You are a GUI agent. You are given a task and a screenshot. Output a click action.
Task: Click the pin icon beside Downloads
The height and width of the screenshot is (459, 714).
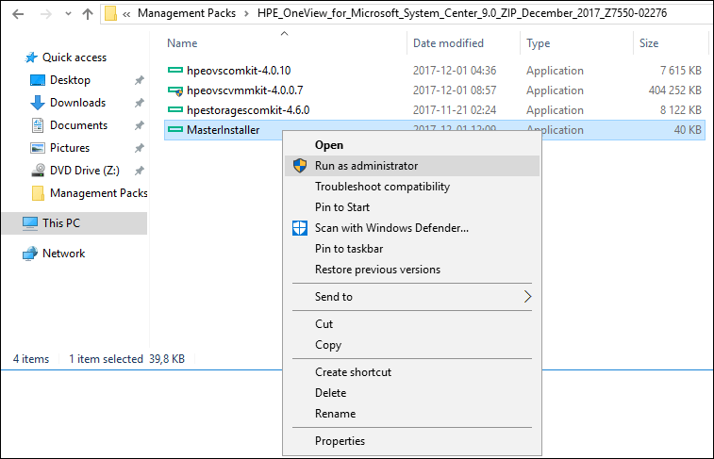[x=140, y=103]
